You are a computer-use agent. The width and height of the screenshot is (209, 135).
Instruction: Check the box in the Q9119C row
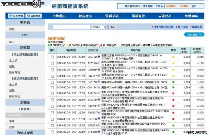[52, 88]
